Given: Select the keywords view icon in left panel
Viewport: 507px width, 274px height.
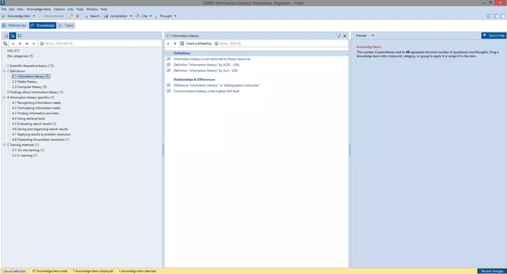Looking at the screenshot, I should coord(6,36).
